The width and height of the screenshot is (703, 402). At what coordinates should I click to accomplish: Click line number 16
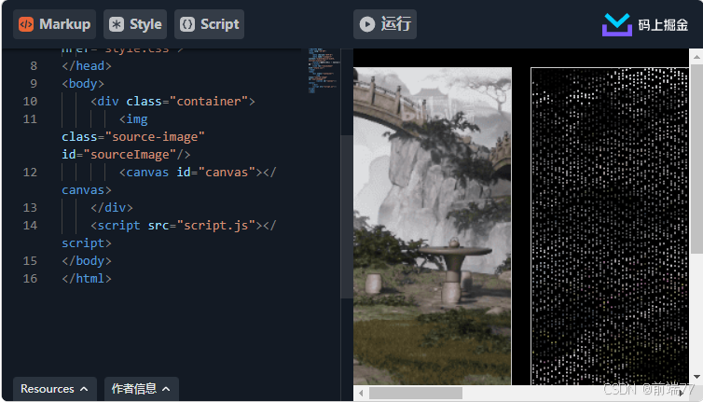(30, 279)
